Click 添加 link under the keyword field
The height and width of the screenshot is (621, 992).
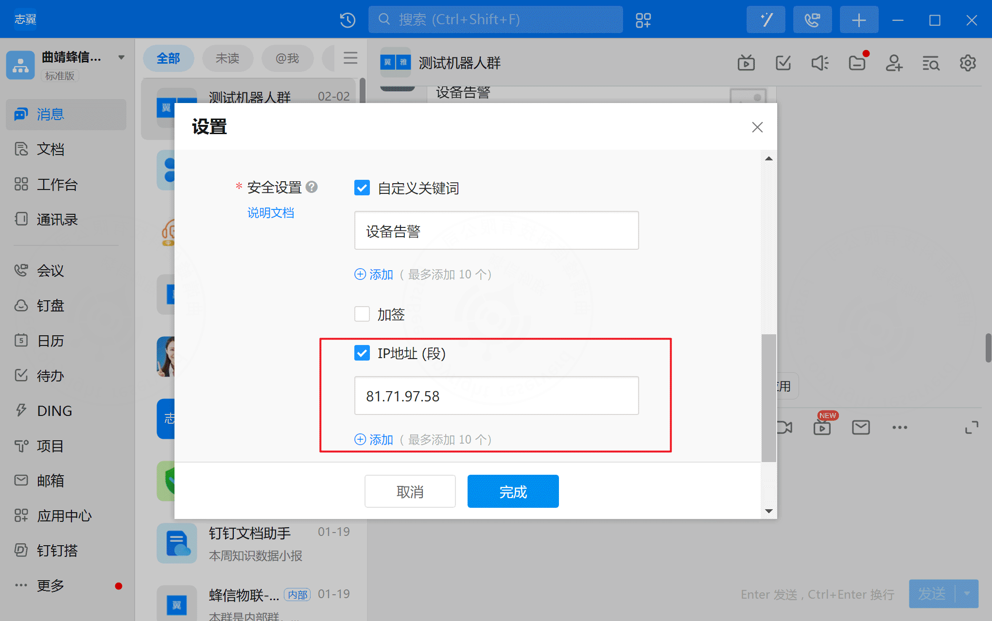(374, 275)
